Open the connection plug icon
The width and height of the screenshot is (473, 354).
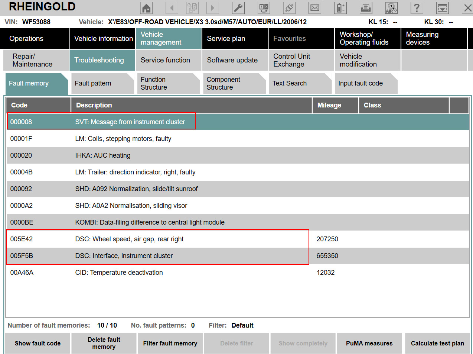point(289,8)
